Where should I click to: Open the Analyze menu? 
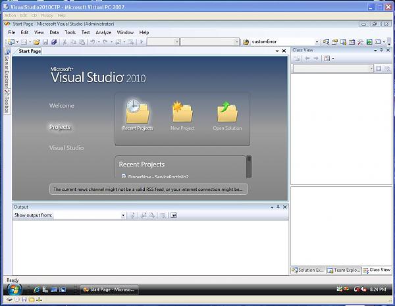coord(103,32)
